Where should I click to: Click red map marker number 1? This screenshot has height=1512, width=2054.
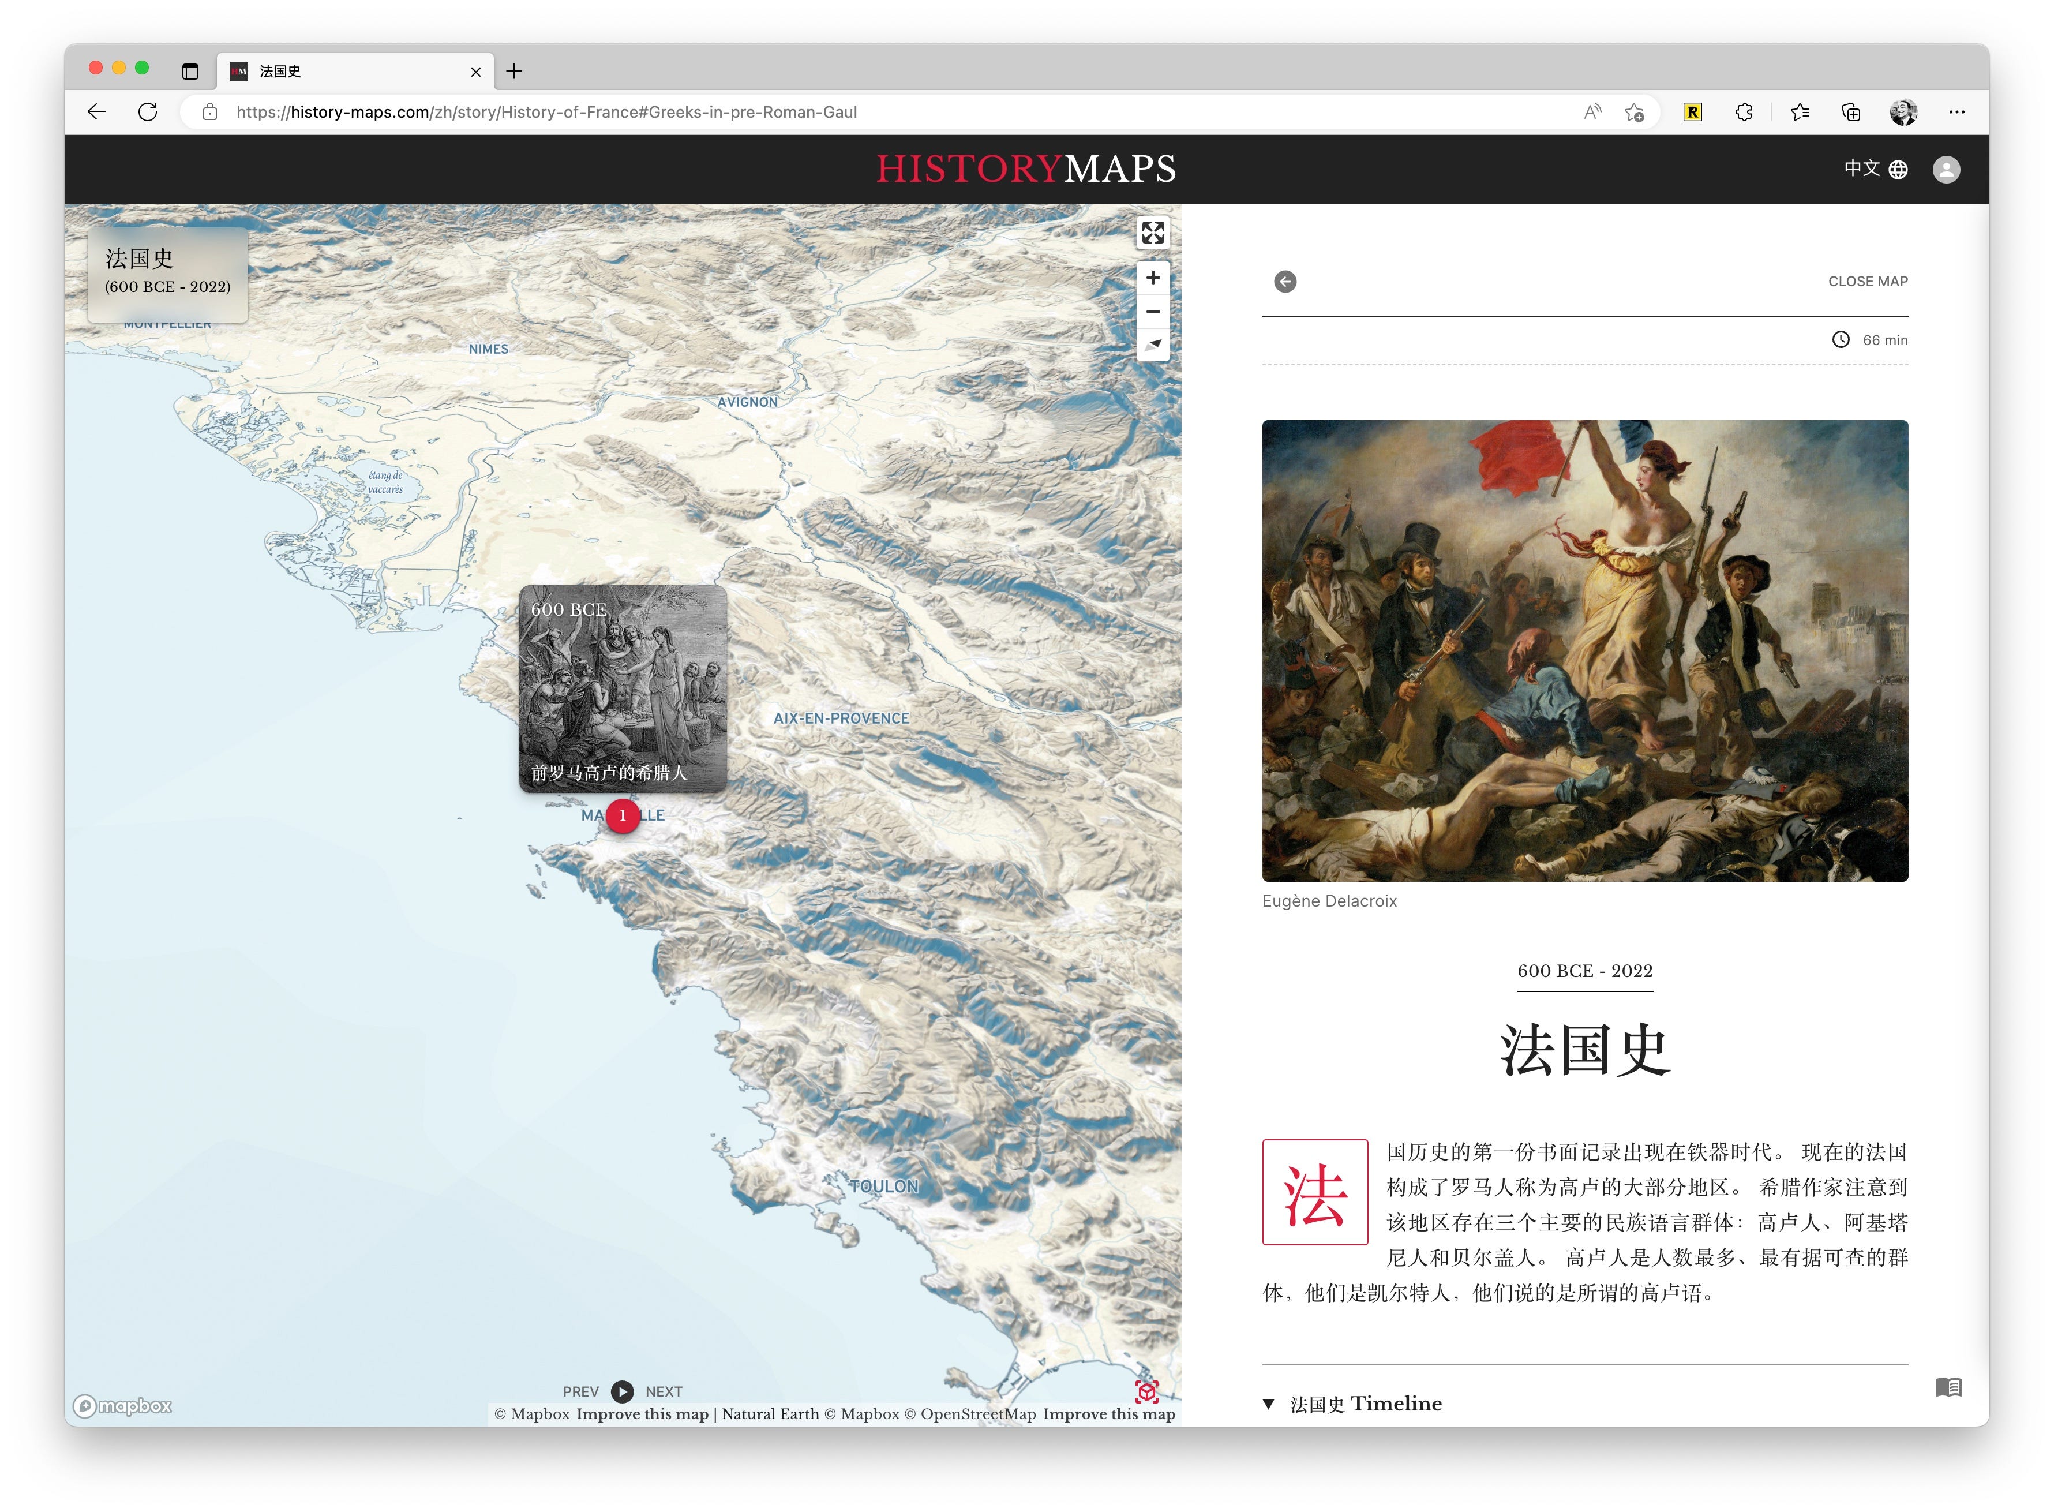coord(623,815)
